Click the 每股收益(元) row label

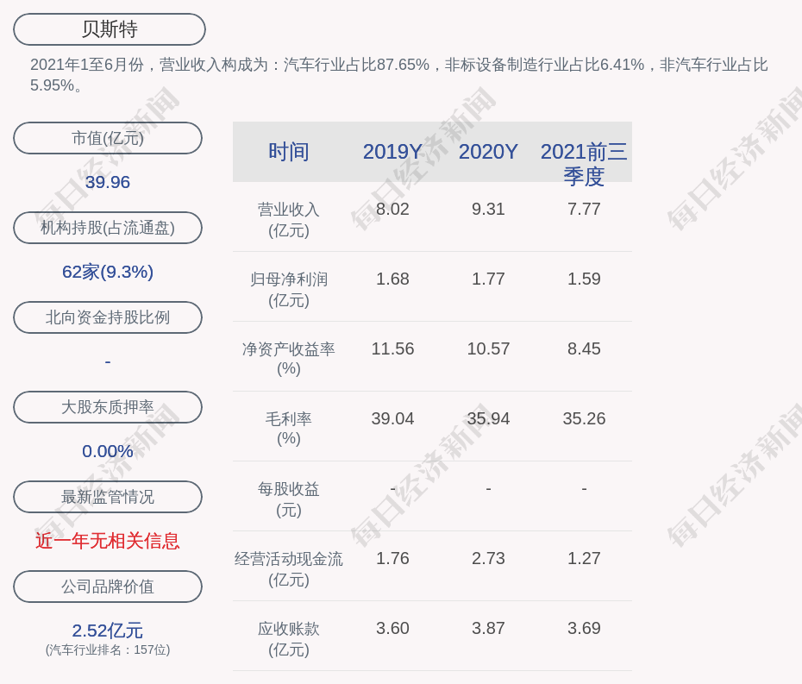289,499
